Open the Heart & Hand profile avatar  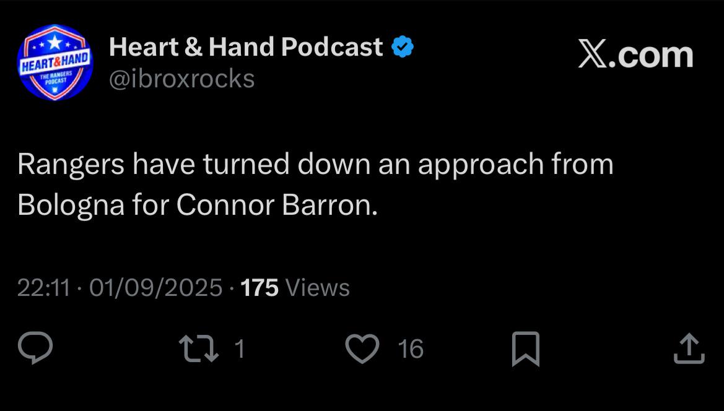(x=55, y=63)
